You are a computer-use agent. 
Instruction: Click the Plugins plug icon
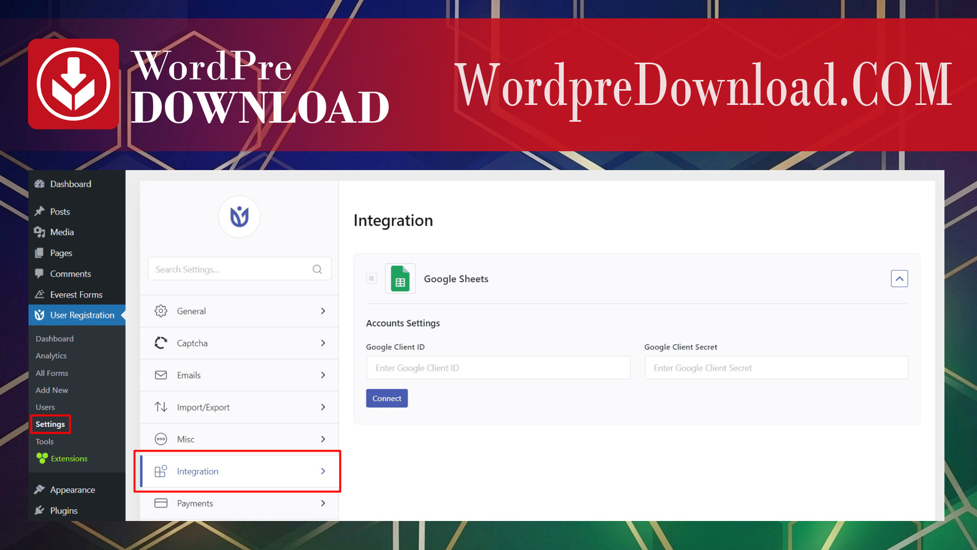pos(40,510)
